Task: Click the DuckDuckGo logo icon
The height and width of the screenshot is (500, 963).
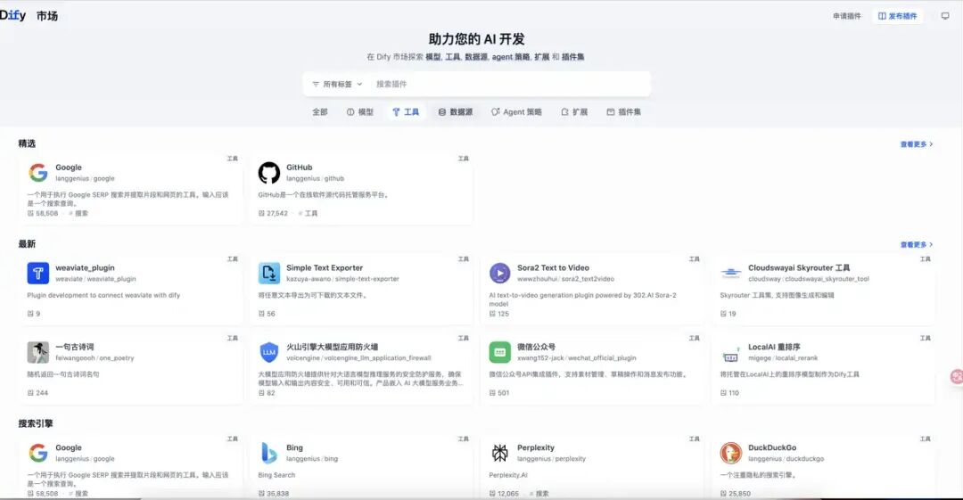Action: pyautogui.click(x=731, y=453)
